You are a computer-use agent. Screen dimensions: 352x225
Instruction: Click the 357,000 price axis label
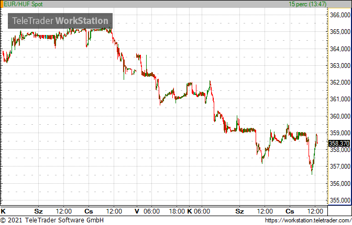click(x=340, y=167)
